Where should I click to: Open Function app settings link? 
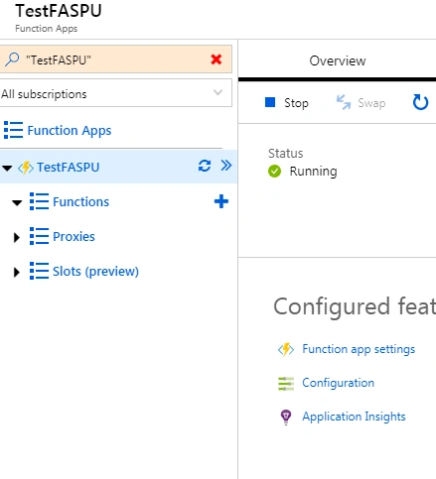[359, 349]
